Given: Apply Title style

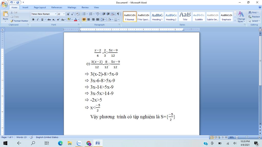Looking at the screenshot, I should pos(185,17).
